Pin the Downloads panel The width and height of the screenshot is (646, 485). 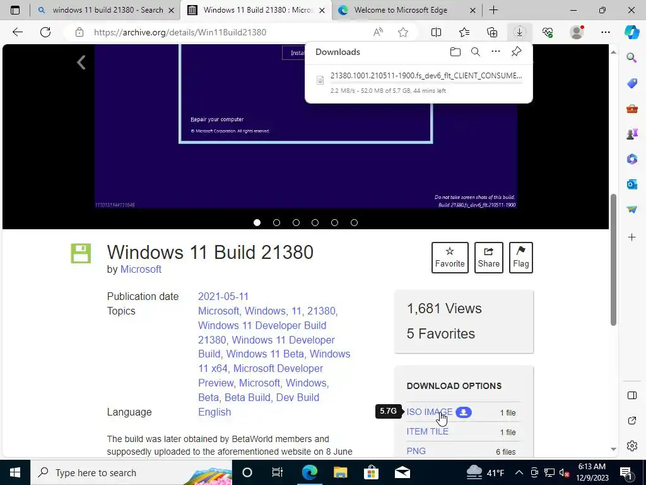(516, 52)
